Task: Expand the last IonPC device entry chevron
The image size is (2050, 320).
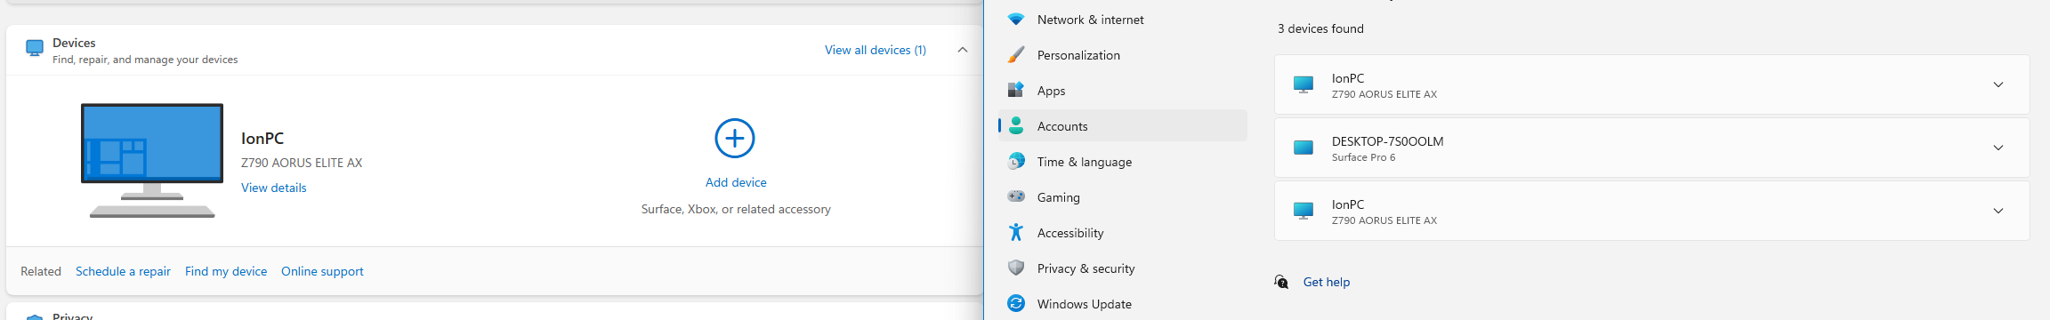Action: coord(1998,211)
